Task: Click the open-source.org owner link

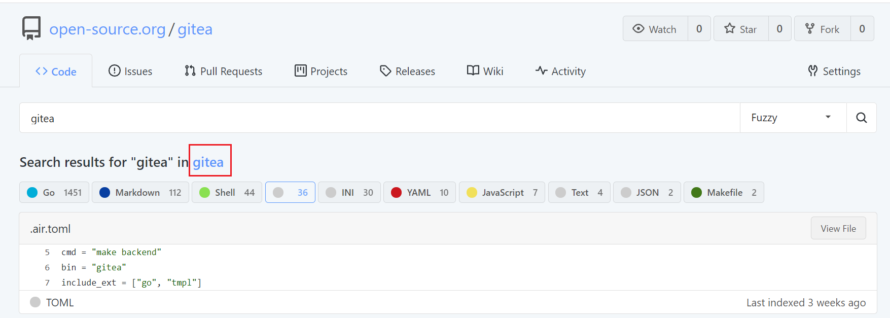Action: (x=108, y=29)
